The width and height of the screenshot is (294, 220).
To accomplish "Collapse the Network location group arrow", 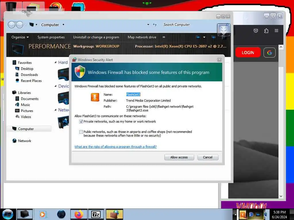I will click(x=55, y=110).
